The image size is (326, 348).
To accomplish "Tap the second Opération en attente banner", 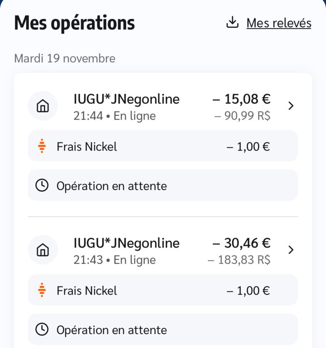I will 163,329.
